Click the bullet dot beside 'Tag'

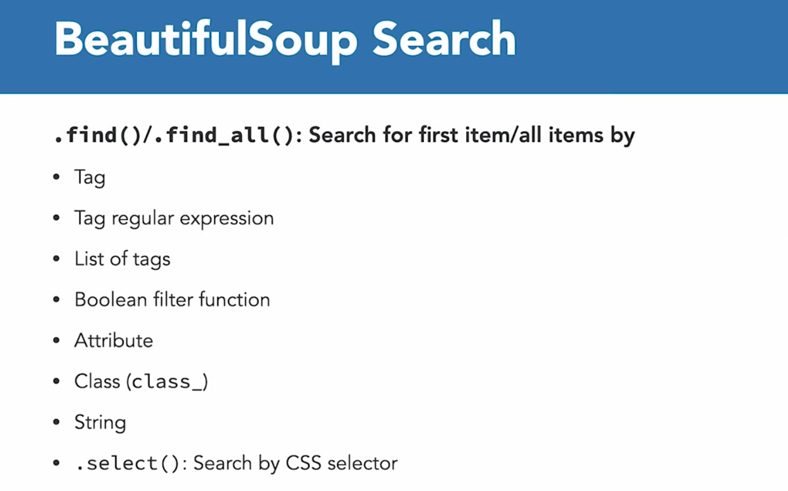click(x=56, y=177)
